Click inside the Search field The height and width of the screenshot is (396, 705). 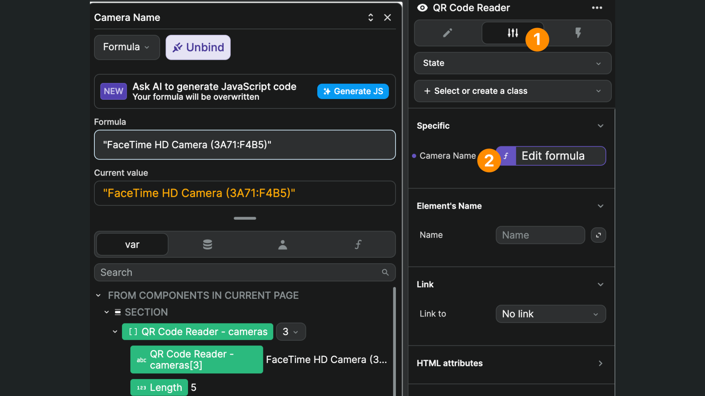point(220,272)
